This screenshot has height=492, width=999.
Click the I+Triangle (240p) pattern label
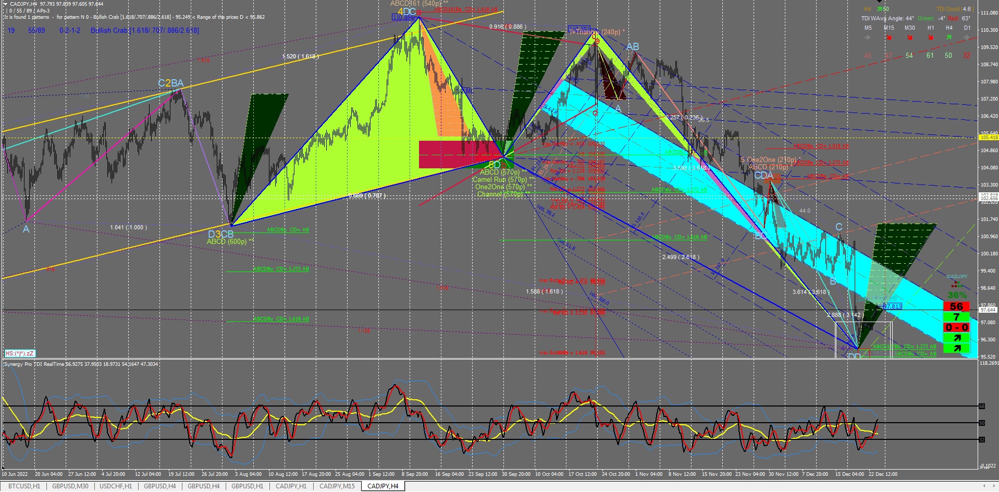point(597,32)
